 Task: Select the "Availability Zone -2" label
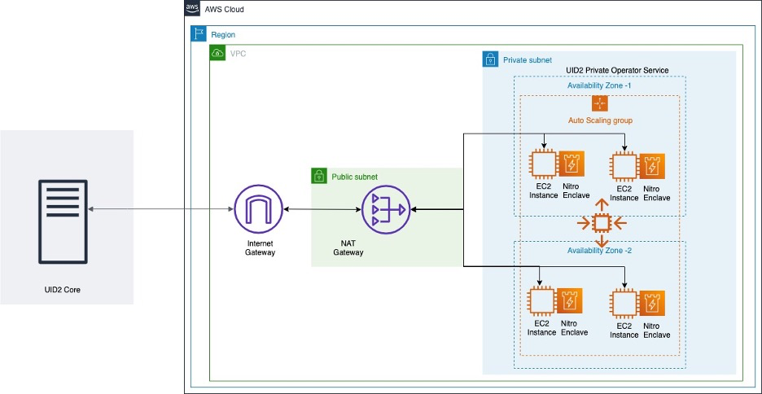pos(599,251)
